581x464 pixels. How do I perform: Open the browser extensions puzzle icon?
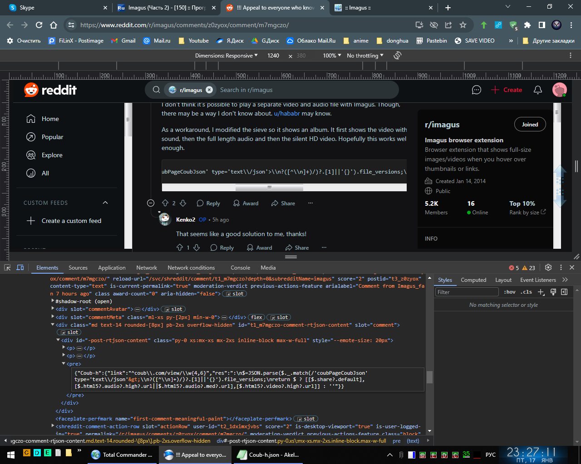[x=527, y=25]
